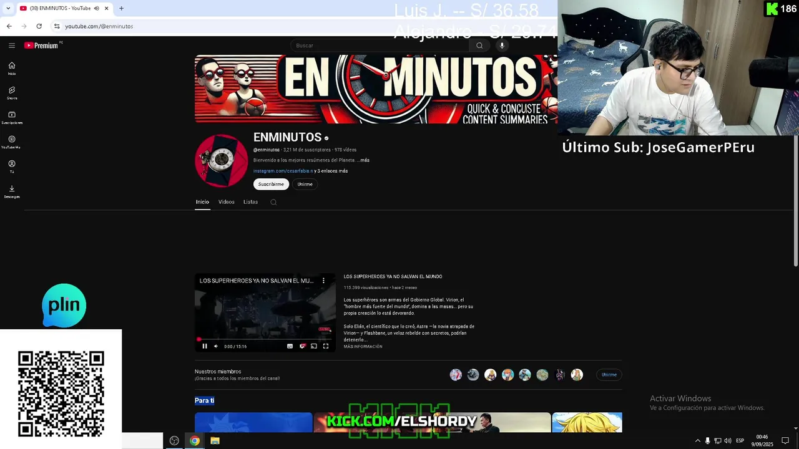Click the channel search magnifier icon
This screenshot has width=799, height=449.
point(273,202)
